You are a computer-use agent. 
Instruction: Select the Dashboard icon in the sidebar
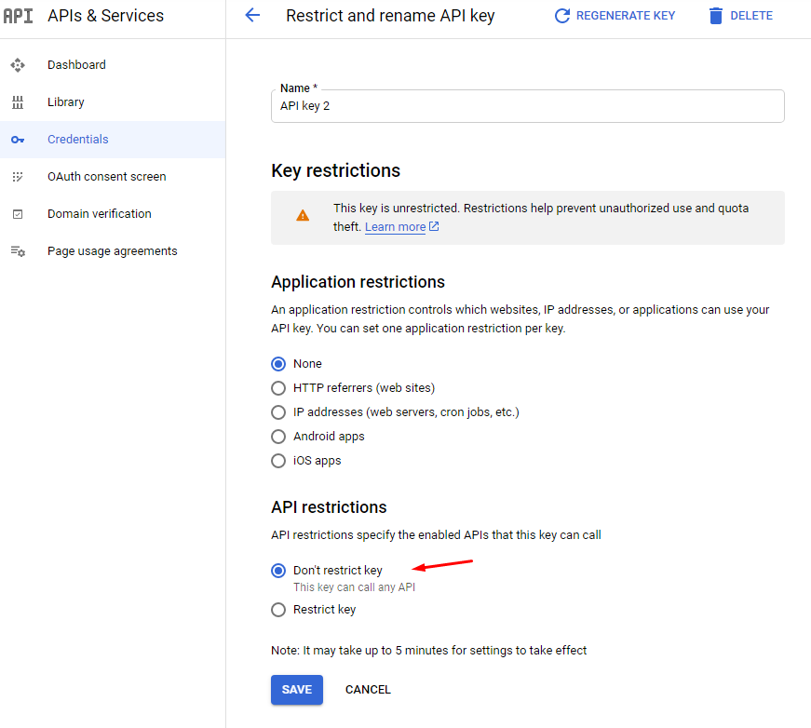(x=19, y=64)
